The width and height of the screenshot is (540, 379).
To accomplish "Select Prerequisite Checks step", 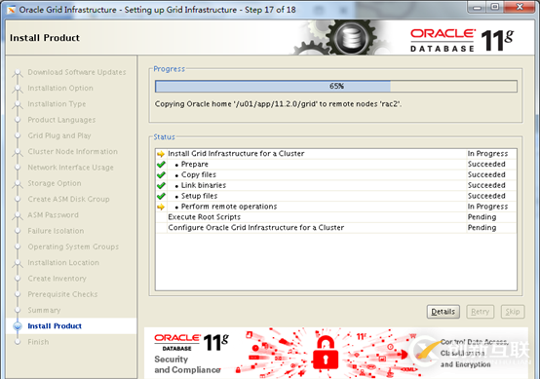I will click(x=62, y=294).
